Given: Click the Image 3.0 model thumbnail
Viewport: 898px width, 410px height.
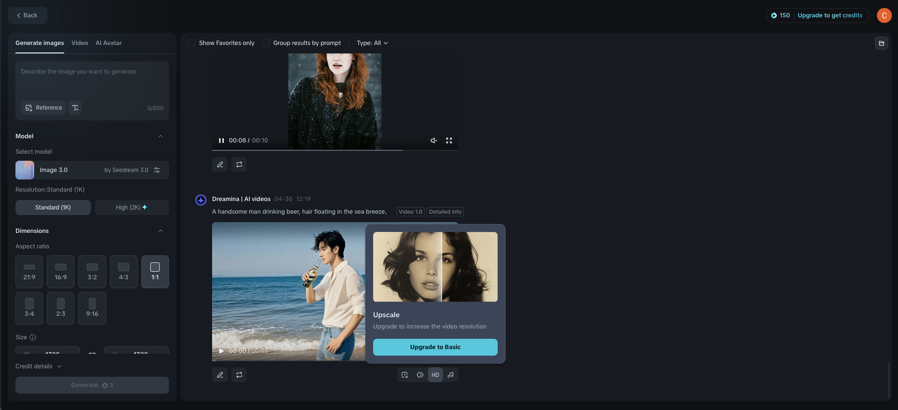Looking at the screenshot, I should point(25,170).
